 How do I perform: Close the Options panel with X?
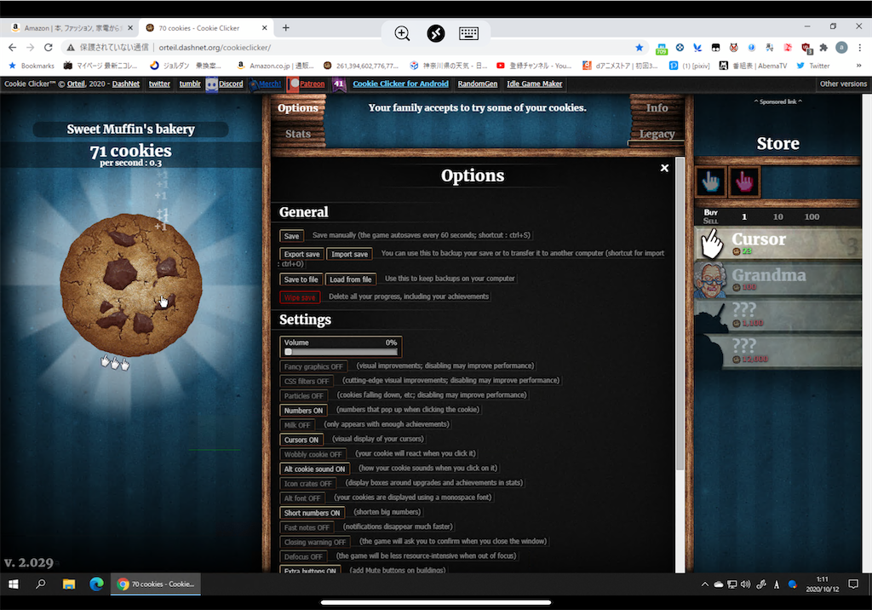click(x=664, y=168)
